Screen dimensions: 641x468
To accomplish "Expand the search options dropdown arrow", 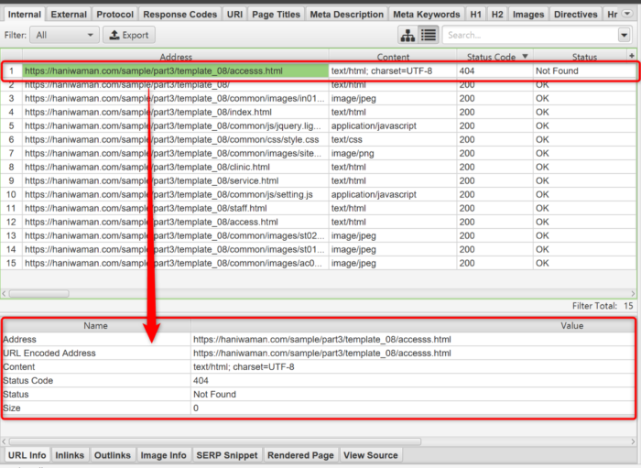I will [625, 35].
